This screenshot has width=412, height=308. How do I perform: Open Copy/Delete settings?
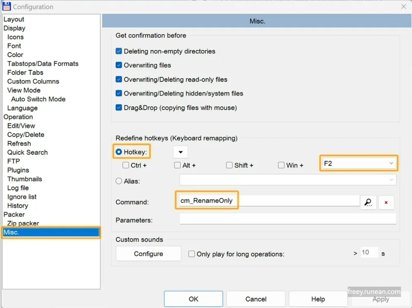(x=26, y=135)
